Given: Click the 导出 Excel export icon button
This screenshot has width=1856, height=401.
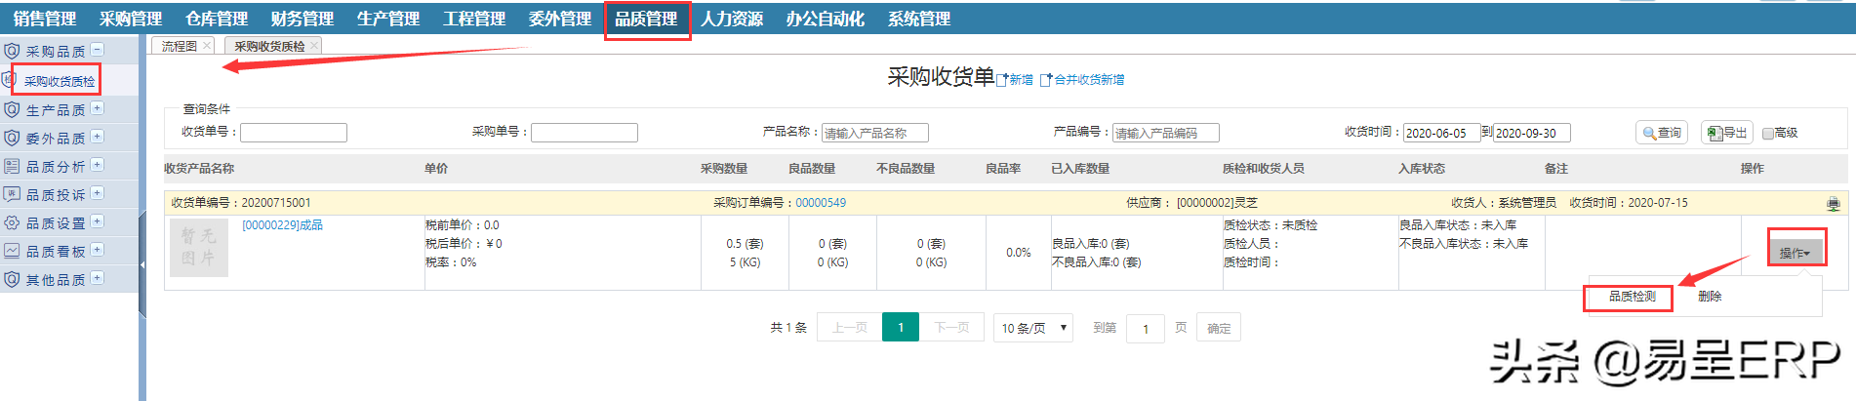Looking at the screenshot, I should point(1716,133).
